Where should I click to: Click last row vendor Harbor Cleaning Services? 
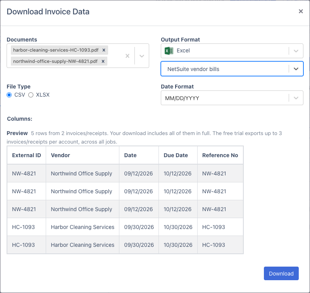pos(83,245)
